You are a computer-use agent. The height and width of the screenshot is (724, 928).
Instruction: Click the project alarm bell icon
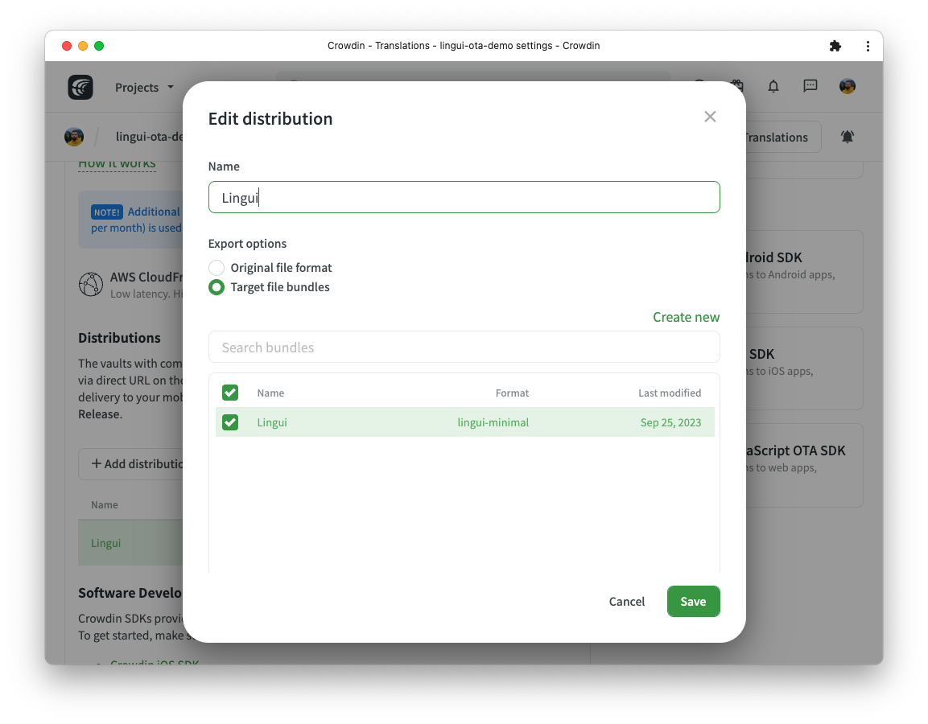point(847,137)
